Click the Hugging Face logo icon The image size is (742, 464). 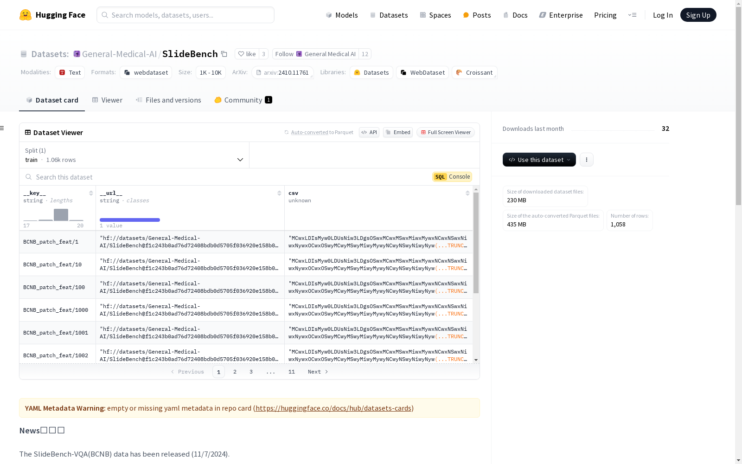pyautogui.click(x=26, y=15)
